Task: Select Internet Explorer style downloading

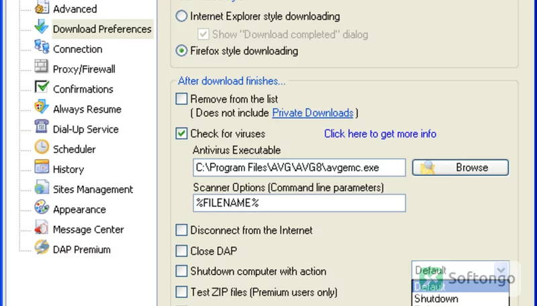Action: (x=181, y=16)
